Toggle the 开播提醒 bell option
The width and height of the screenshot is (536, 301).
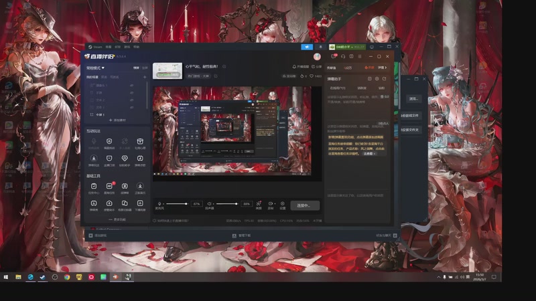pos(300,66)
